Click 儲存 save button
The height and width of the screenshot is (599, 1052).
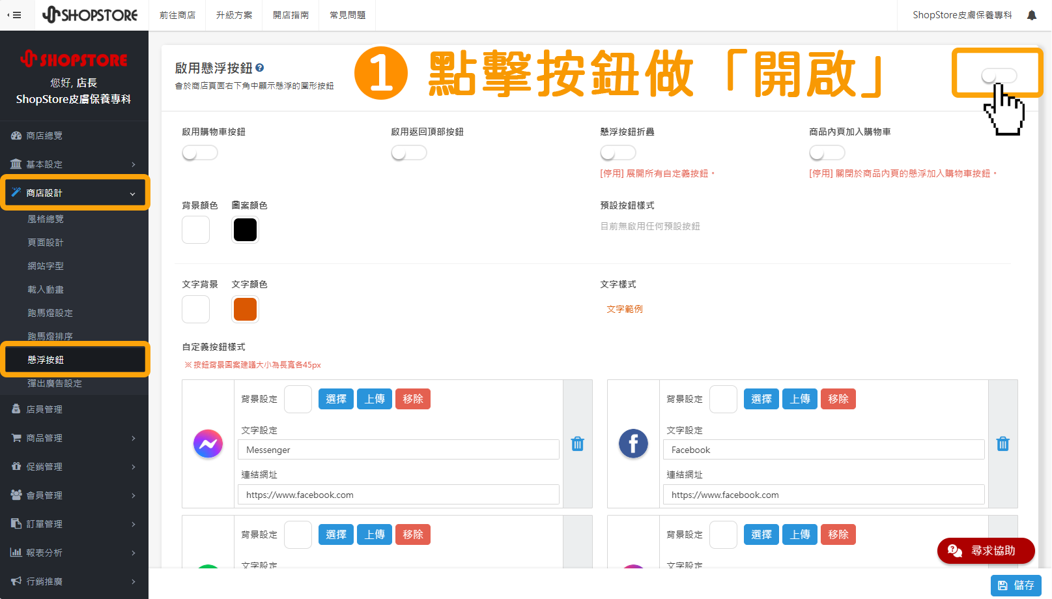(1016, 585)
